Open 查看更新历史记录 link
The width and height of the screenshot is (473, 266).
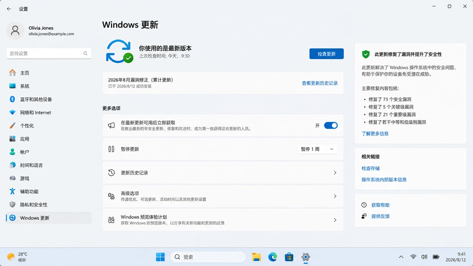(x=320, y=83)
